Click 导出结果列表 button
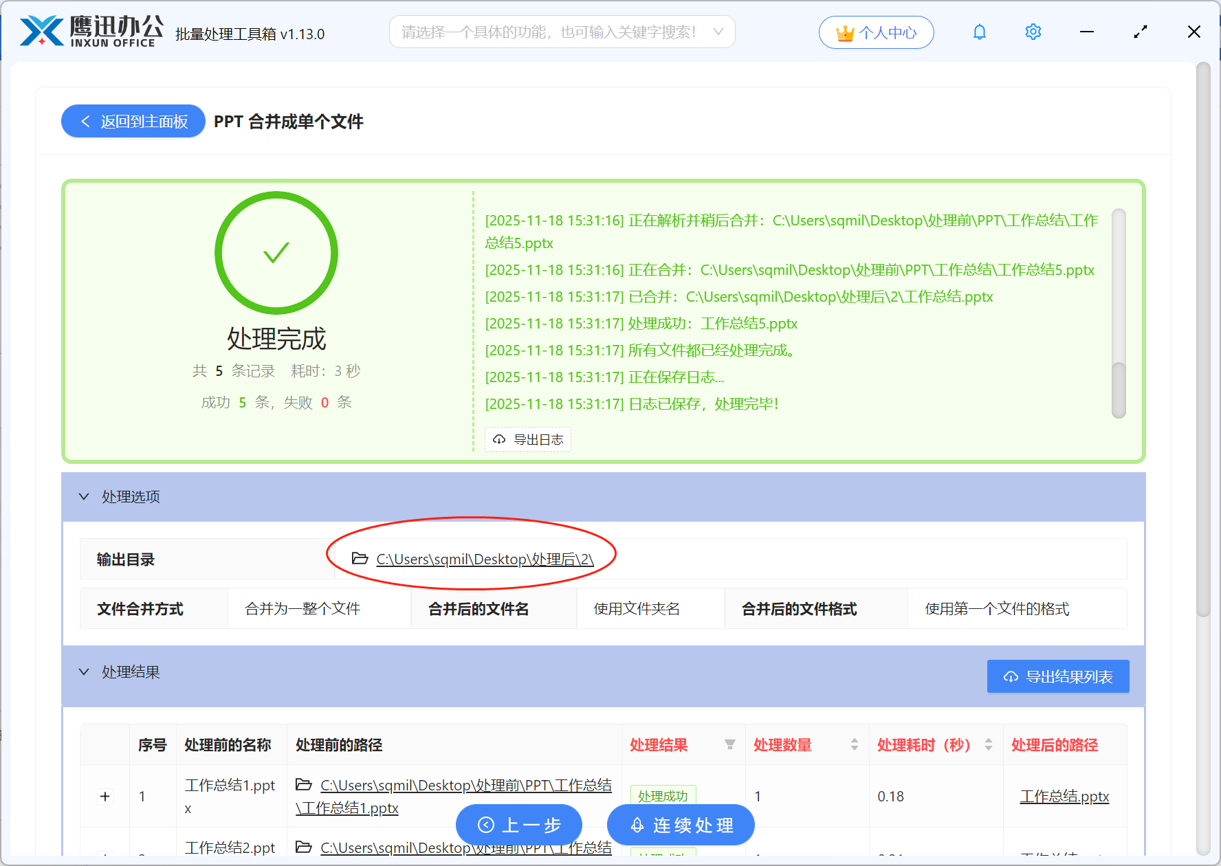Viewport: 1221px width, 866px height. tap(1057, 676)
